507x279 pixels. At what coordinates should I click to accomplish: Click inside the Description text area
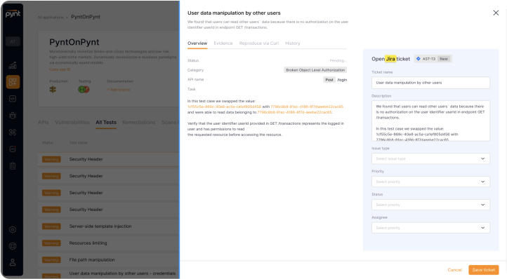(430, 121)
